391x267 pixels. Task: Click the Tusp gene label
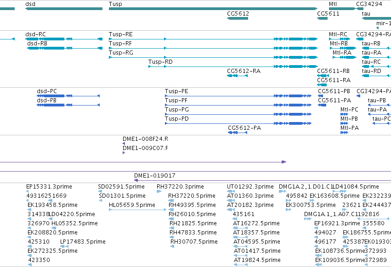115,4
